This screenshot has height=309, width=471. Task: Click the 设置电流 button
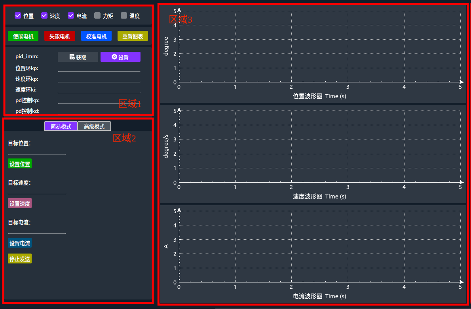19,243
